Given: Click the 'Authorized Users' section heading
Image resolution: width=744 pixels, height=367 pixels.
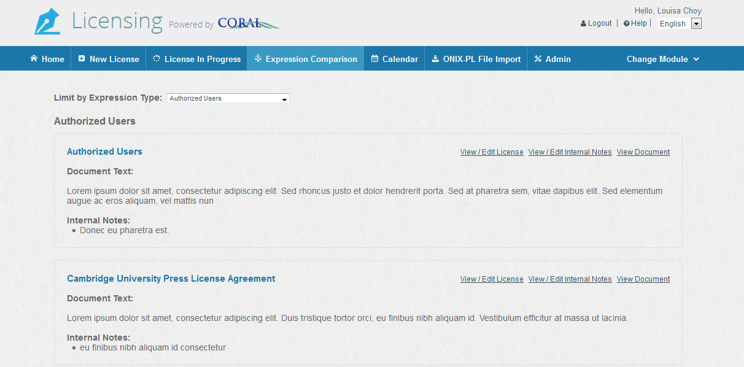Looking at the screenshot, I should click(95, 121).
